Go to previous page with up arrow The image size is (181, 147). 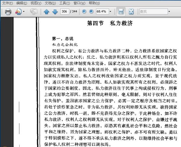click(46, 12)
